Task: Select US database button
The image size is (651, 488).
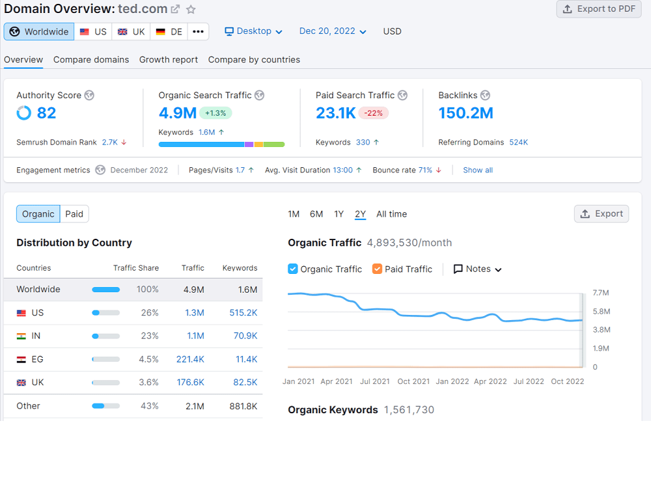Action: [93, 31]
